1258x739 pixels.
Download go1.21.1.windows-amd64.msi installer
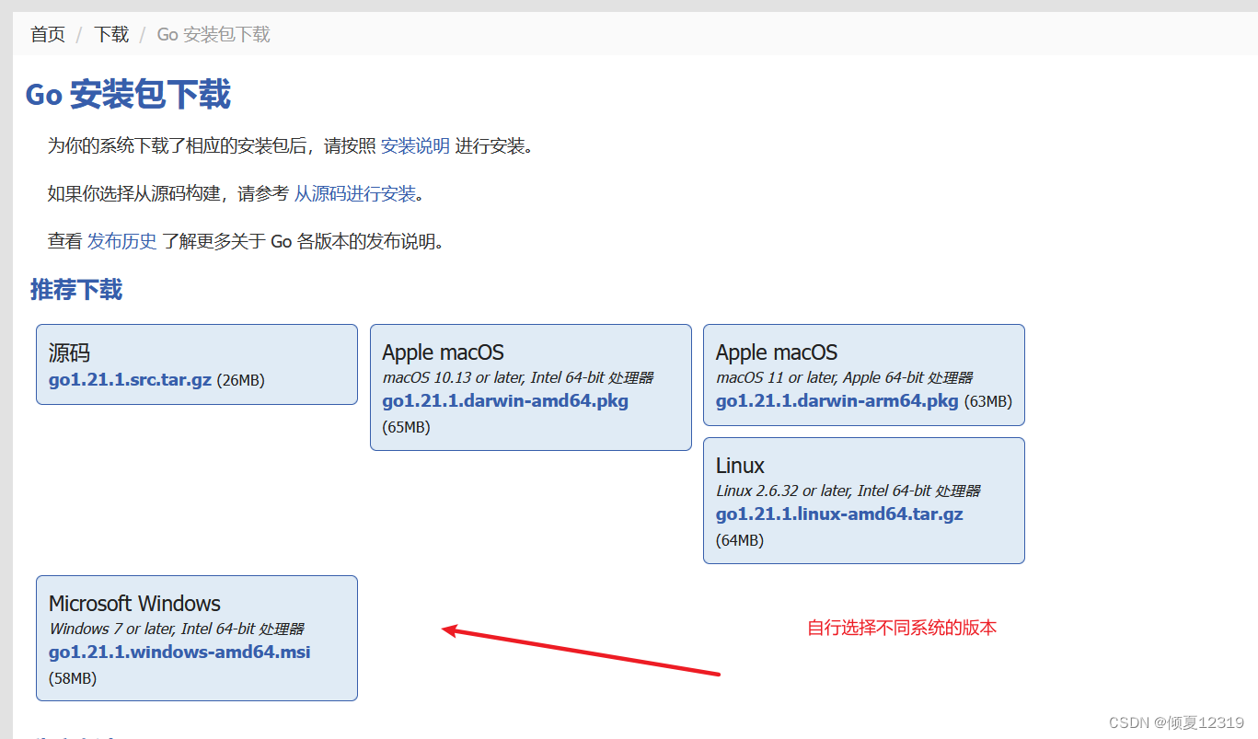point(179,652)
